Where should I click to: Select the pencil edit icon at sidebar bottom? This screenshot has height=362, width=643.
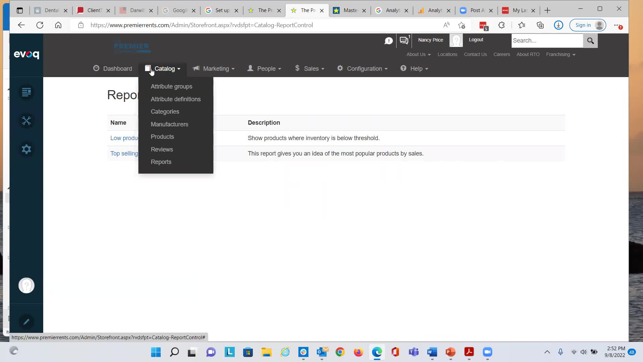[26, 322]
